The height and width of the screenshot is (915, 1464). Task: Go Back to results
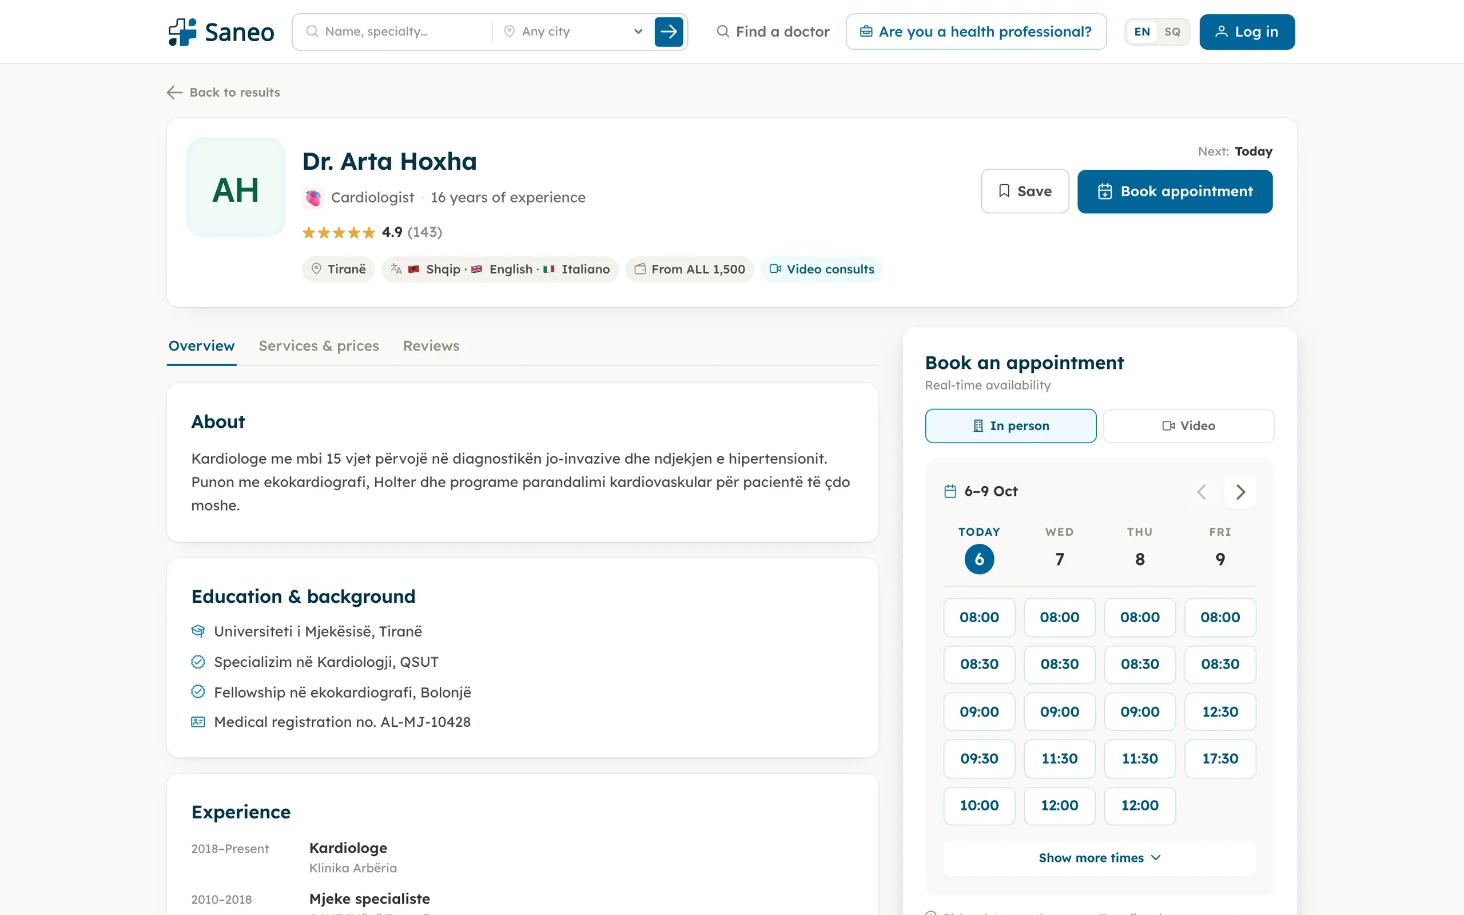tap(223, 92)
